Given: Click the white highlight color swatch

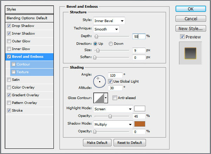Looking at the screenshot, I should coord(140,108).
